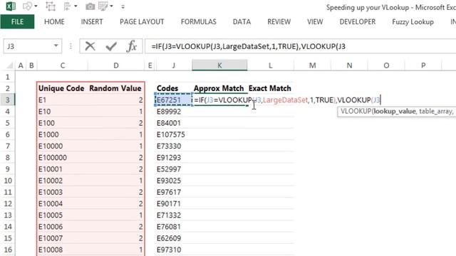This screenshot has height=256, width=456.
Task: Click the Select All corner triangle
Action: (9, 65)
